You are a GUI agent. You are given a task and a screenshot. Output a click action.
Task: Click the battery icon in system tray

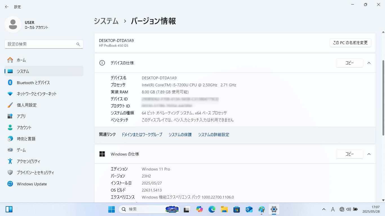tap(355, 209)
